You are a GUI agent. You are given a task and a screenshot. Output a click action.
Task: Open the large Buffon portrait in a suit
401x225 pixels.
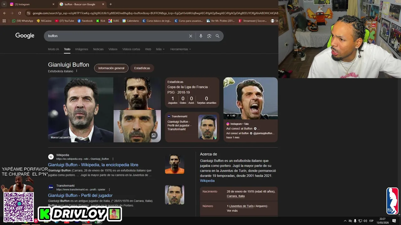point(81,110)
